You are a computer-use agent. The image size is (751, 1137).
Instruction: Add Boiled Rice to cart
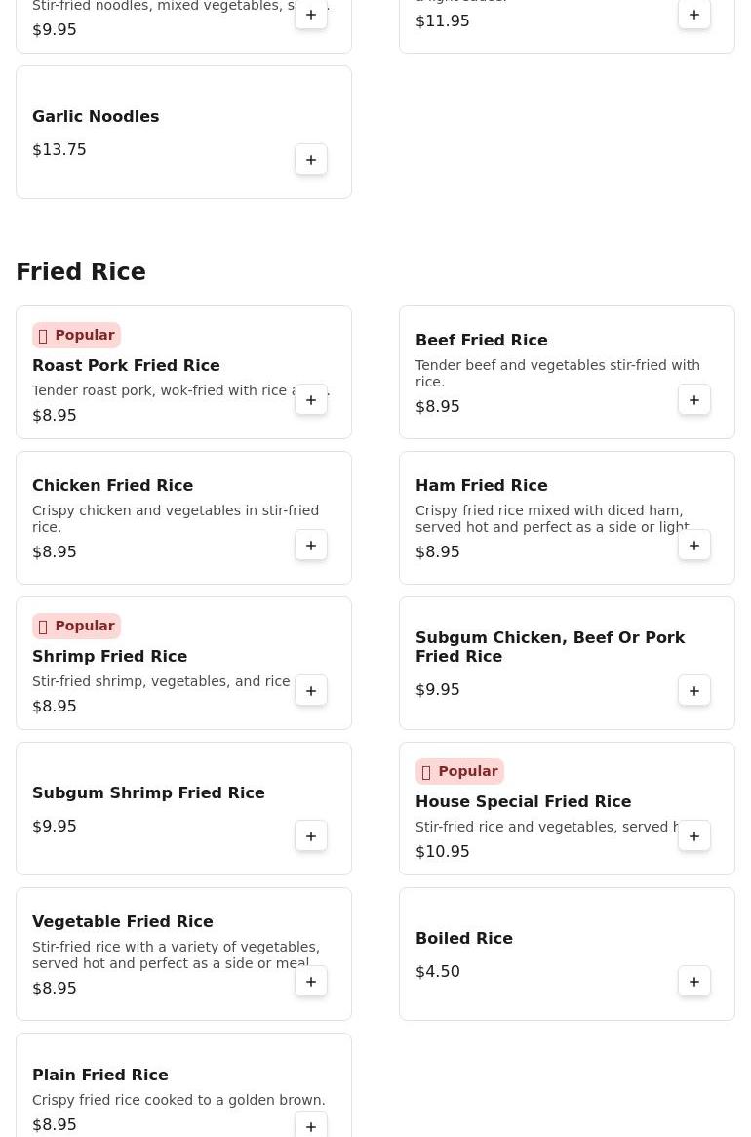694,982
